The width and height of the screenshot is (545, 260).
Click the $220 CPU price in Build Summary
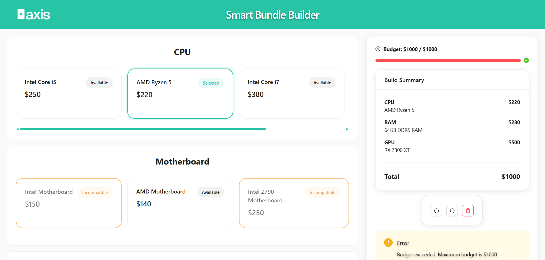[x=514, y=102]
